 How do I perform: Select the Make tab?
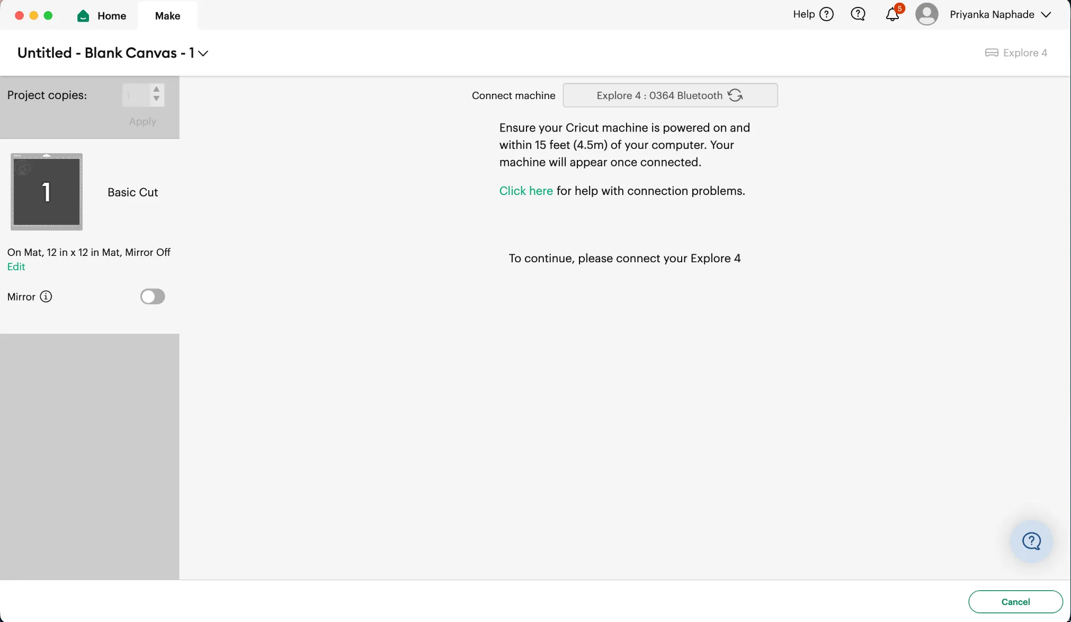[167, 16]
